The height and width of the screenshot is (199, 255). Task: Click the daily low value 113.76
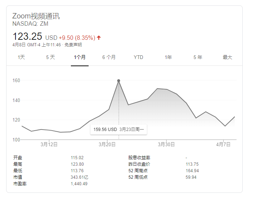tap(77, 171)
